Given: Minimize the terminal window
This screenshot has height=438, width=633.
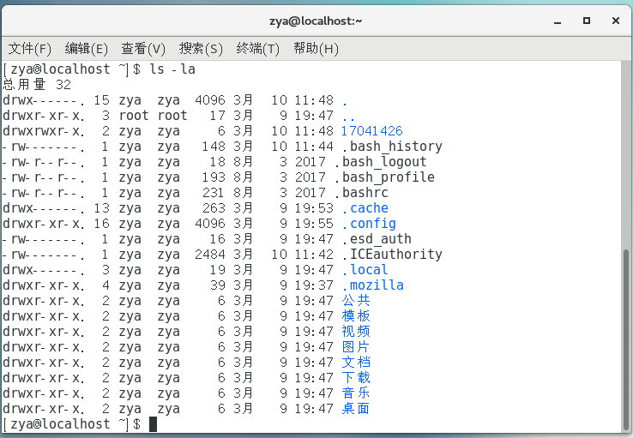Looking at the screenshot, I should pyautogui.click(x=558, y=21).
